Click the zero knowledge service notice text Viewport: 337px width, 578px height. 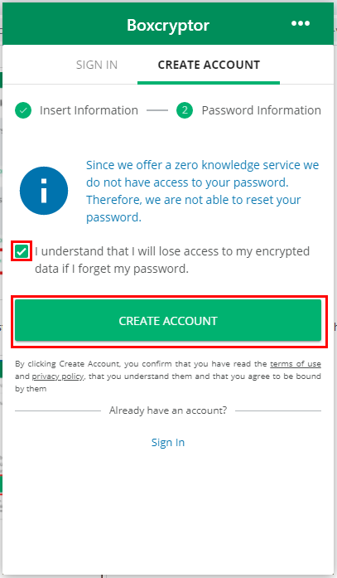pyautogui.click(x=202, y=191)
